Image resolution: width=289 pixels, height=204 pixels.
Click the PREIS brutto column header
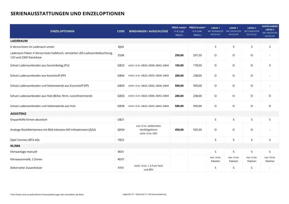point(197,31)
